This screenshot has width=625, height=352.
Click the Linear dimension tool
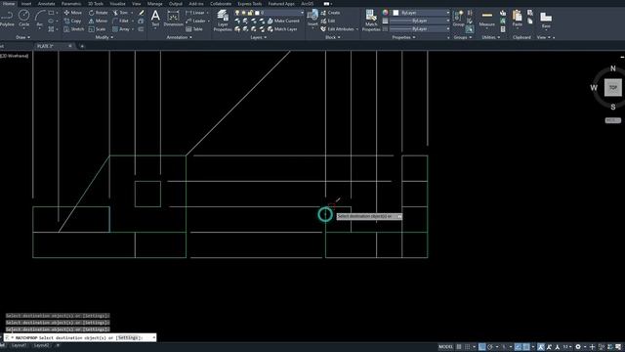pyautogui.click(x=195, y=13)
